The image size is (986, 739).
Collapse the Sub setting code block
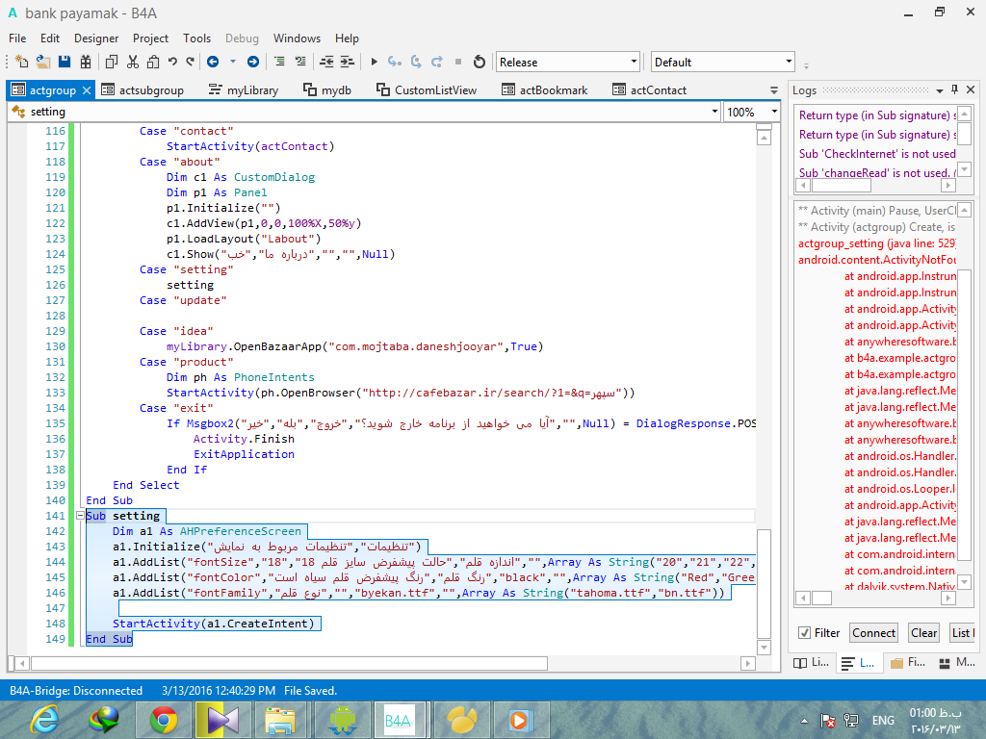click(81, 516)
